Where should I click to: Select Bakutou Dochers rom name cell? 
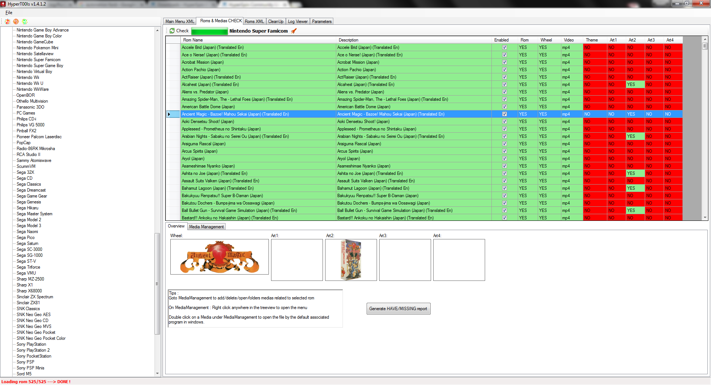click(x=258, y=203)
